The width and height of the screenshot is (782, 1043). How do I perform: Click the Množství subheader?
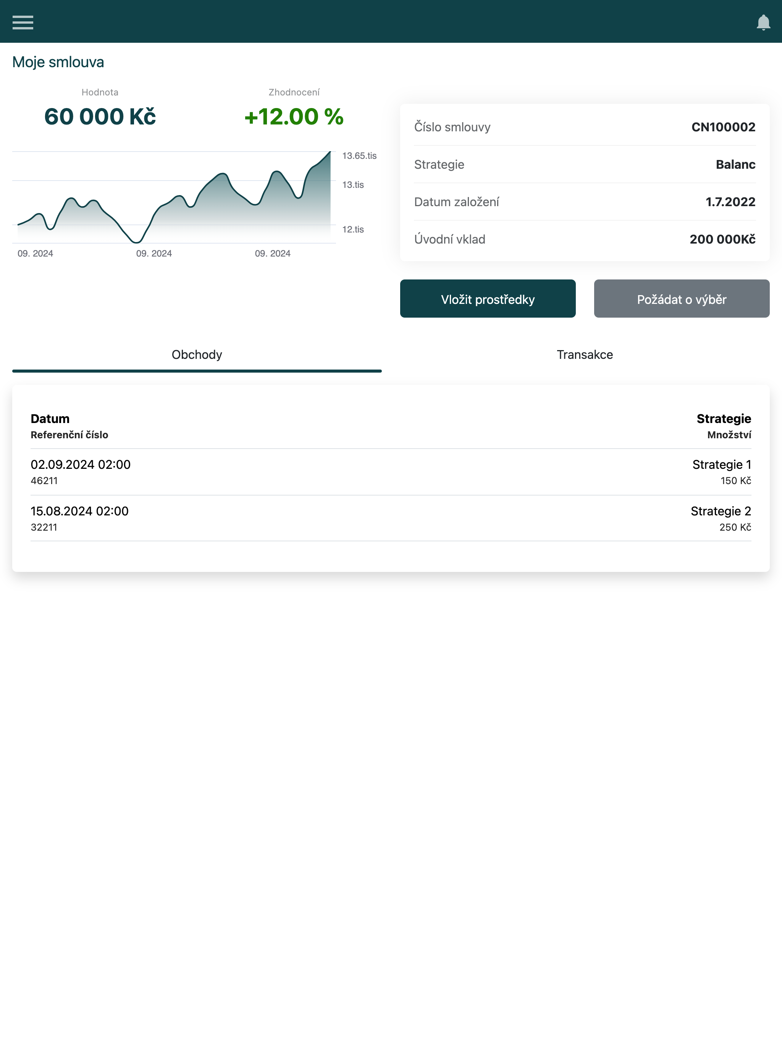(729, 435)
